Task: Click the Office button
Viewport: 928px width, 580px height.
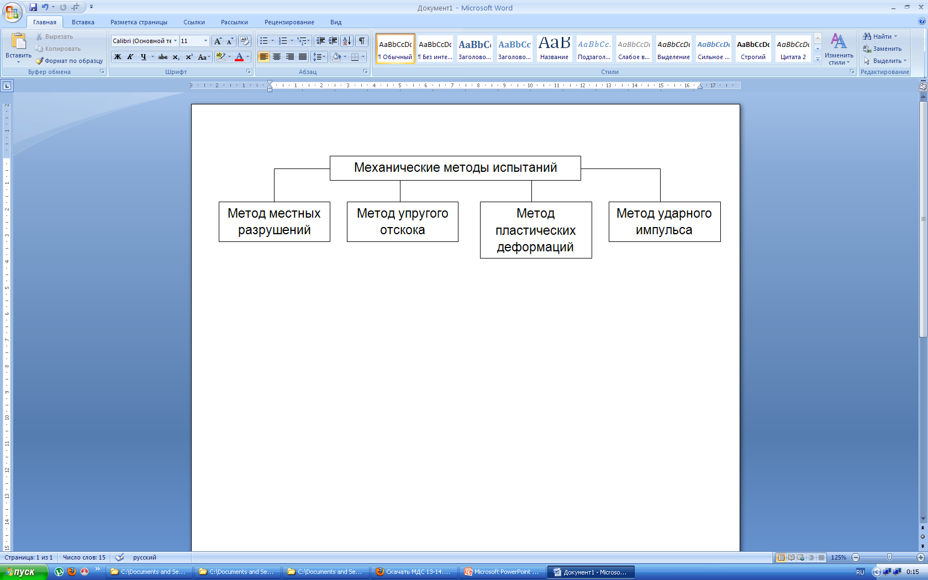Action: (12, 12)
